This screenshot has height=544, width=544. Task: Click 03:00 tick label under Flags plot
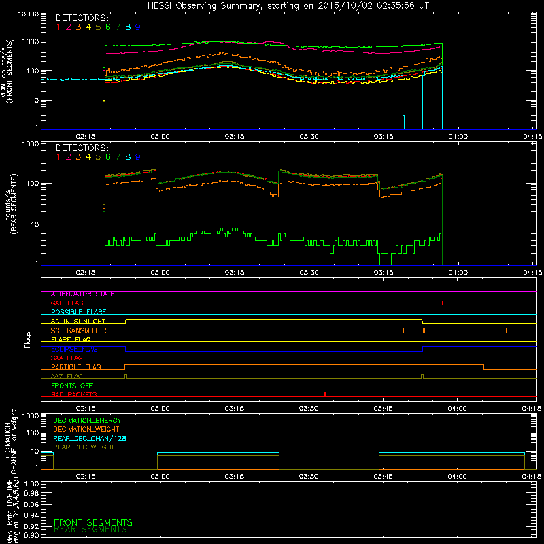click(x=160, y=409)
